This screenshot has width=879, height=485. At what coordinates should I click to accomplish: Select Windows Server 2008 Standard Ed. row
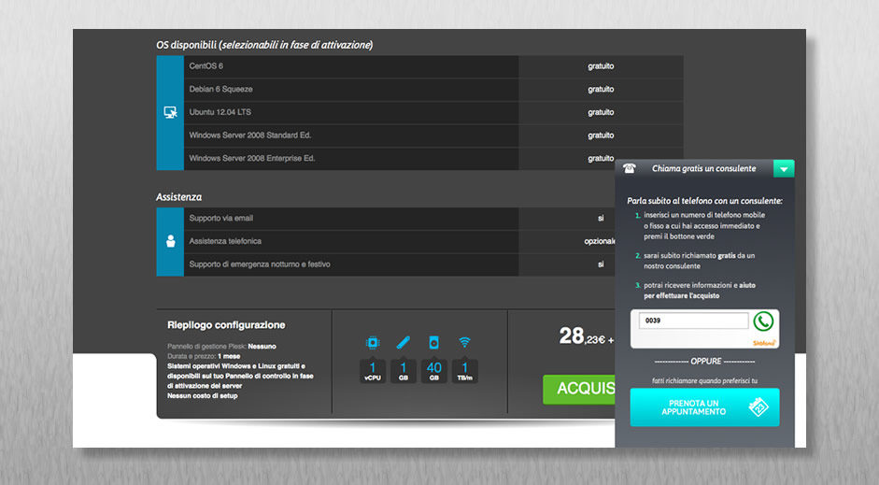pos(351,136)
